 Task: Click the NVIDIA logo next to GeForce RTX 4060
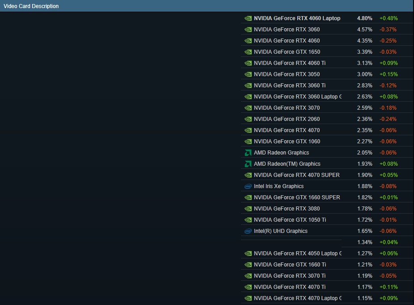(248, 41)
